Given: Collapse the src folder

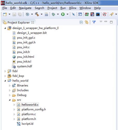Looking at the screenshot, I should (x=10, y=100).
